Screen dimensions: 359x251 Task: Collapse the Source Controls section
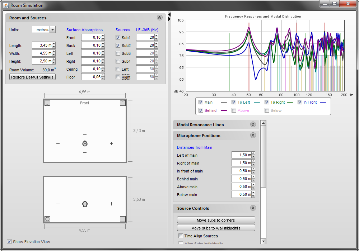tap(253, 208)
